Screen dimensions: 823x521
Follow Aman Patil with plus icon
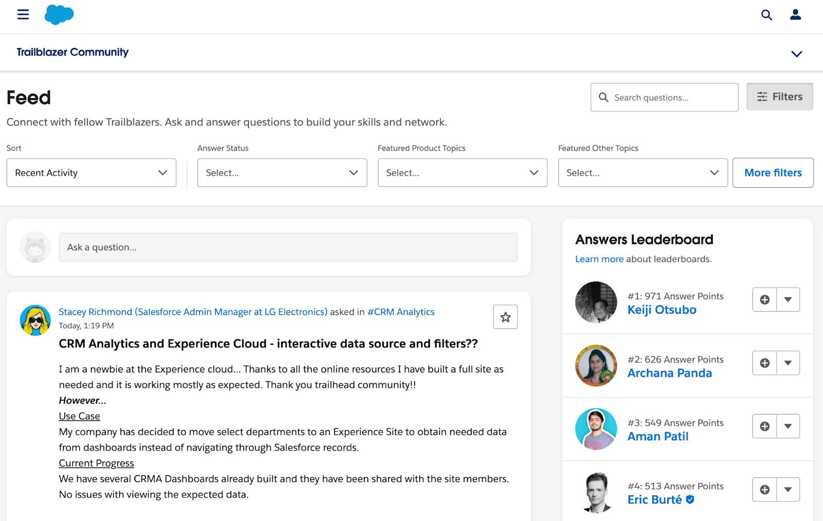point(765,426)
